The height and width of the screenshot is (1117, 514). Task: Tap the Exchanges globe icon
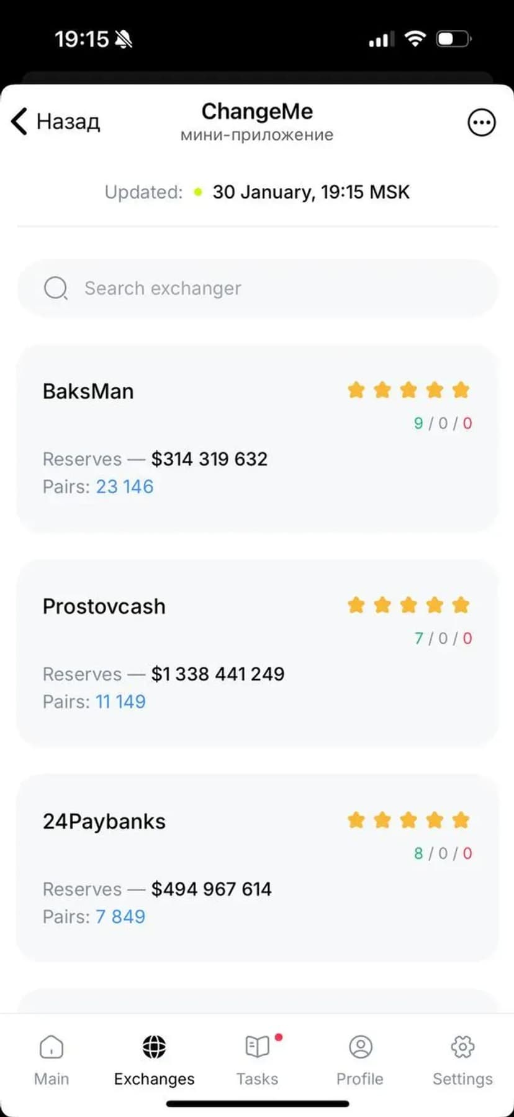point(154,1047)
